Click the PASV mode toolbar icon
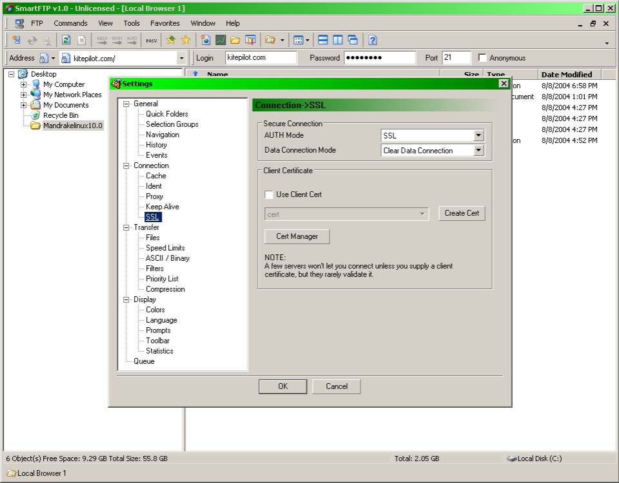Image resolution: width=619 pixels, height=483 pixels. (151, 40)
